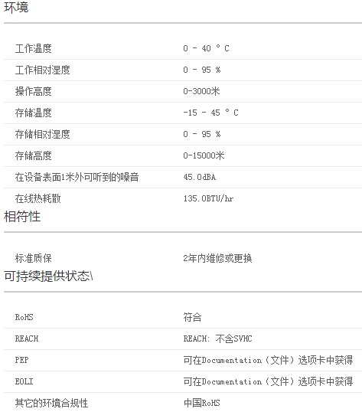The height and width of the screenshot is (412, 362).
Task: Click the 存储相对湿度 label
Action: click(42, 134)
